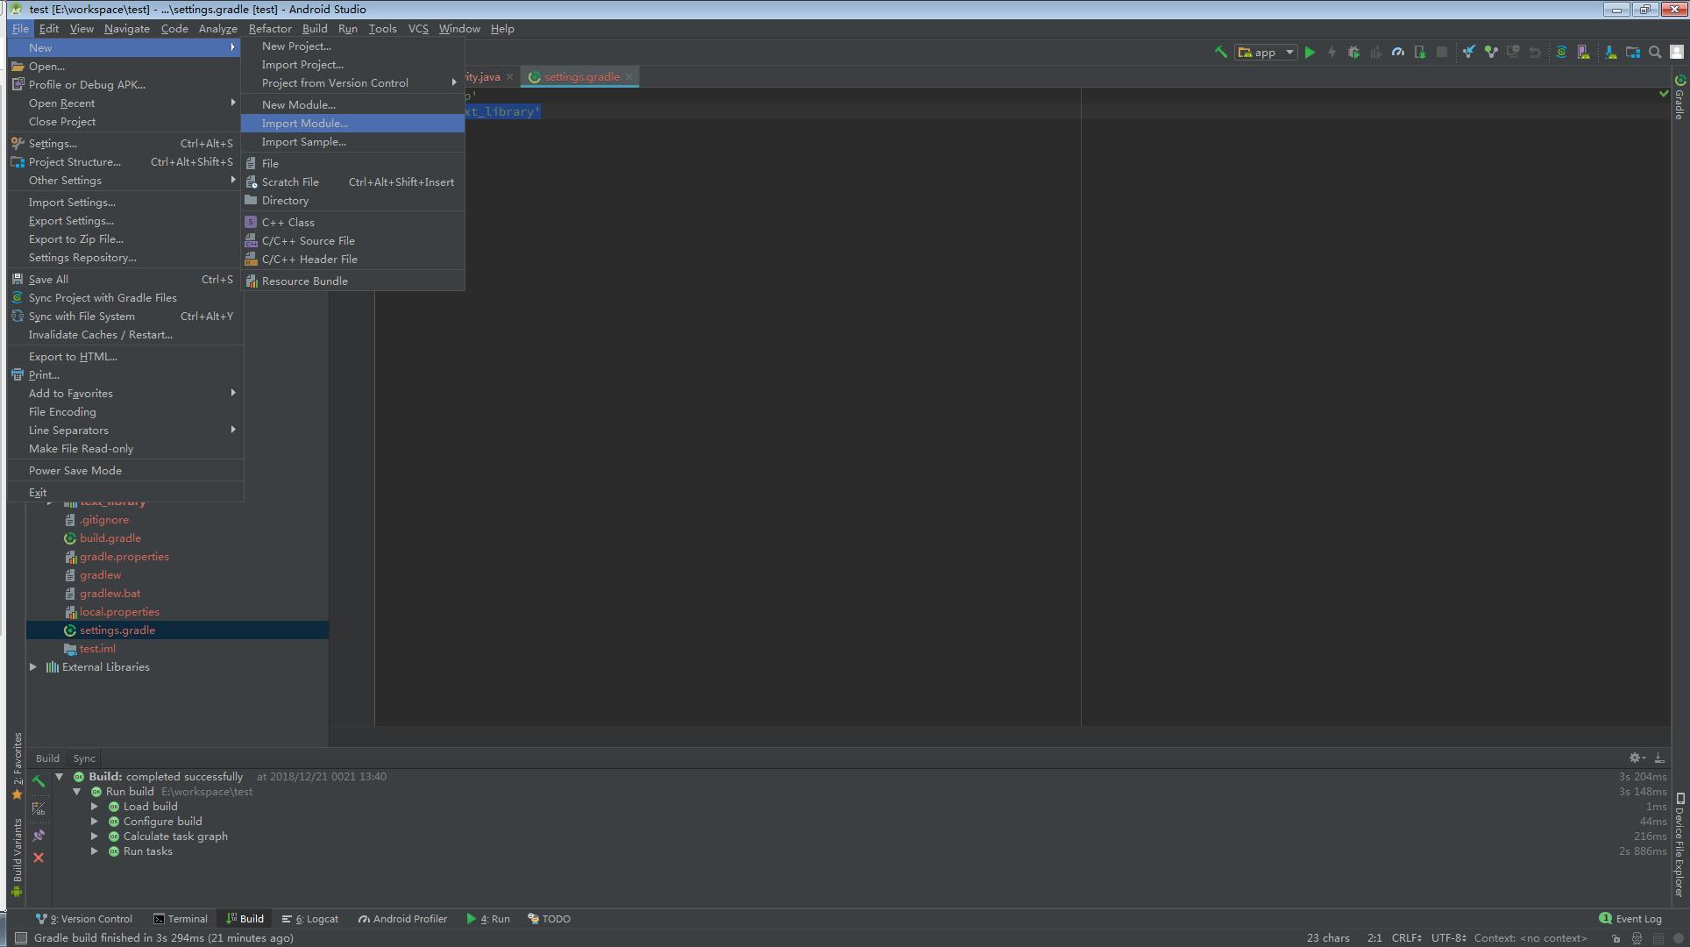This screenshot has width=1690, height=947.
Task: Enable Power Save Mode in the File menu
Action: pos(75,470)
